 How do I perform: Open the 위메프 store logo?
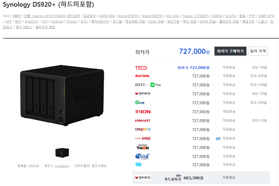click(x=143, y=139)
